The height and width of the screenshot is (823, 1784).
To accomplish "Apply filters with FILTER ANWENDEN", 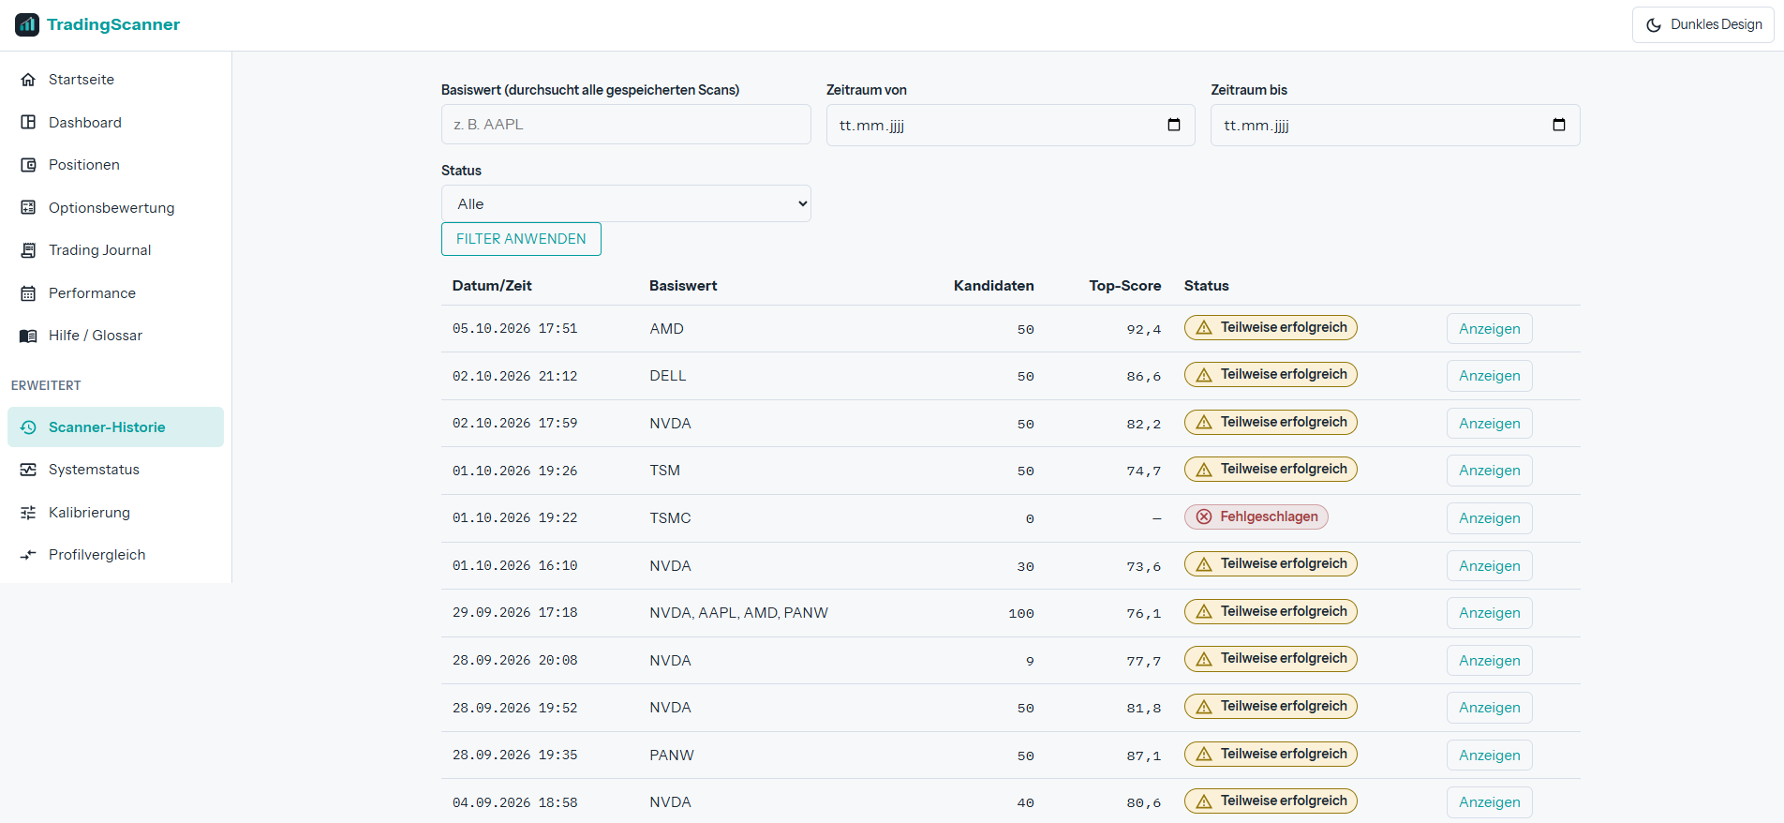I will click(521, 239).
